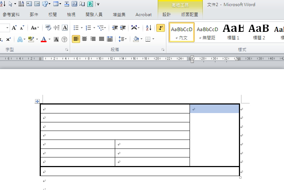The image size is (284, 195).
Task: Click the highlighted top-right table cell
Action: pyautogui.click(x=215, y=109)
